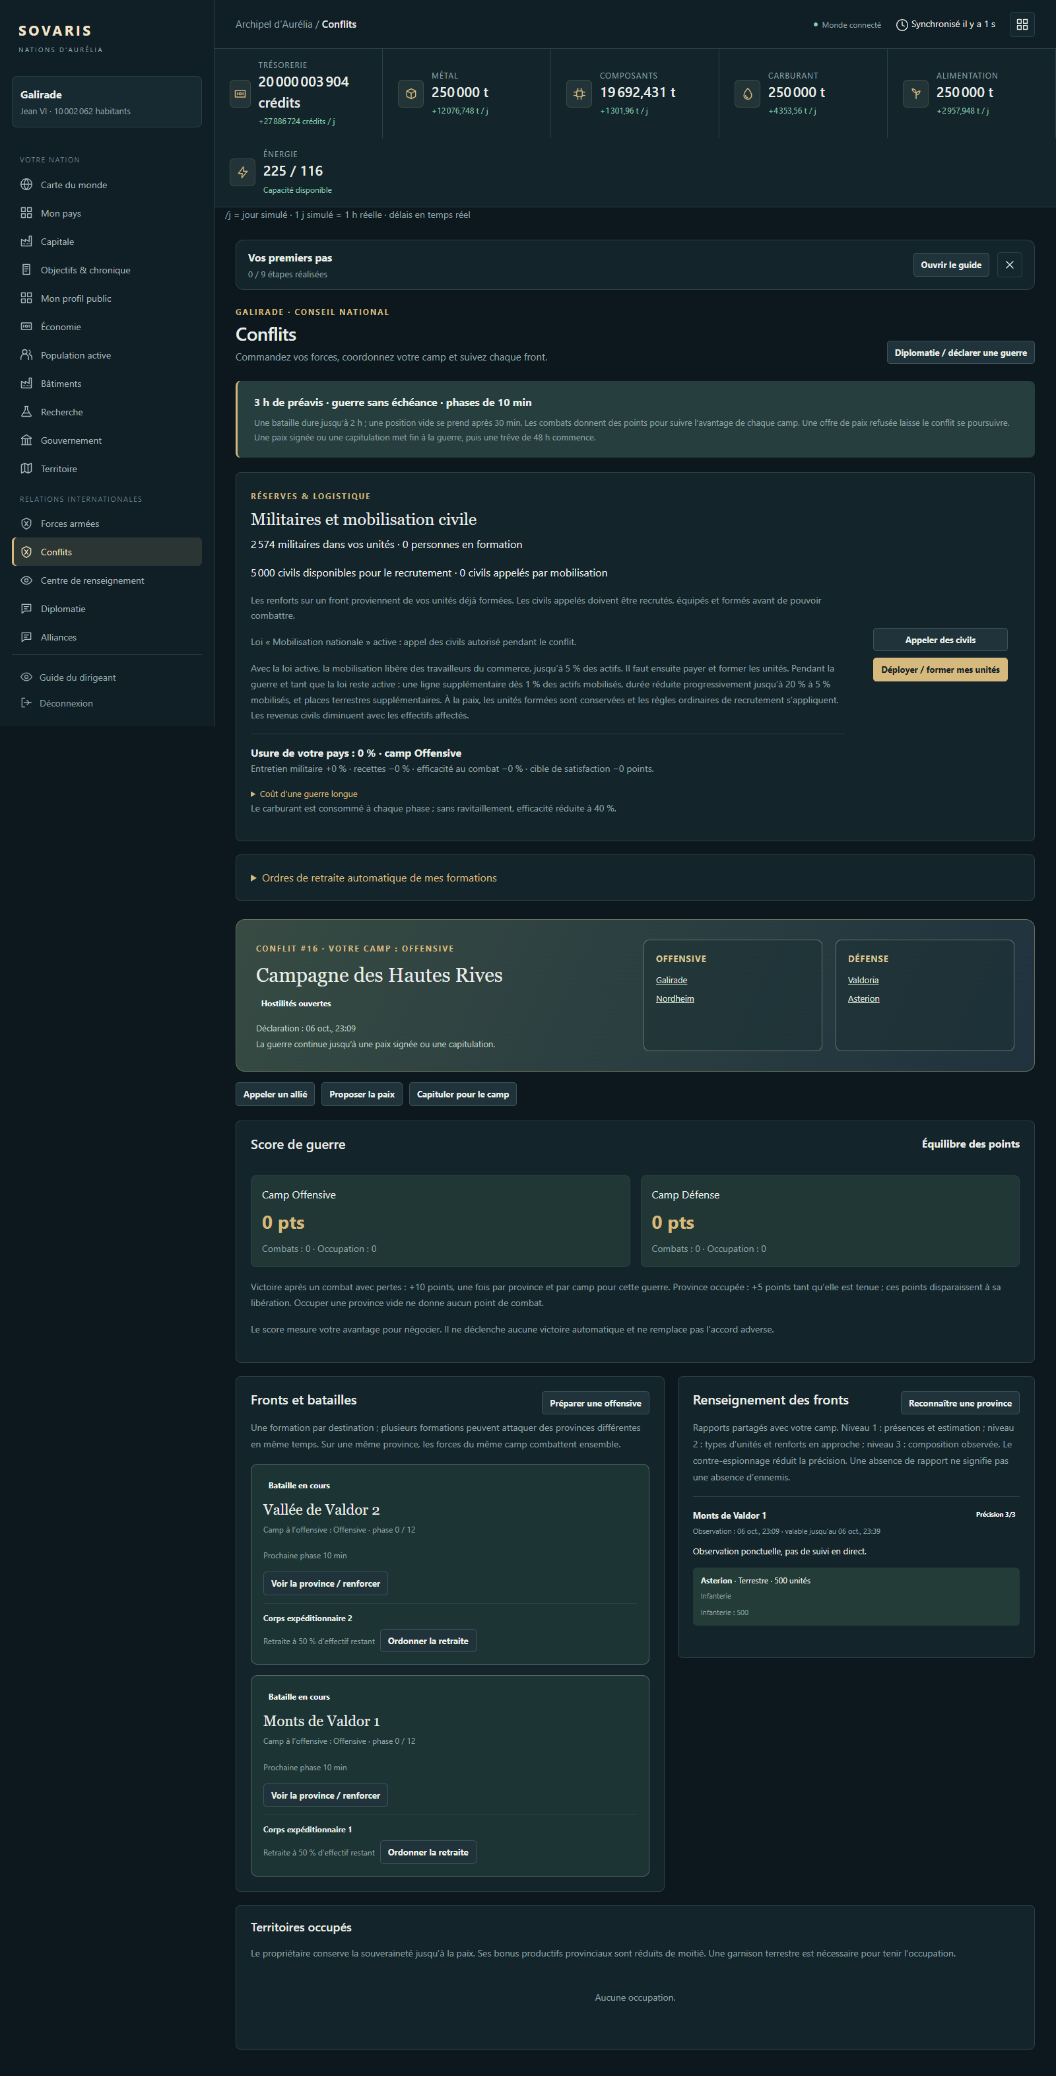Click the top-right grid layout icon
This screenshot has width=1056, height=2076.
point(1022,24)
